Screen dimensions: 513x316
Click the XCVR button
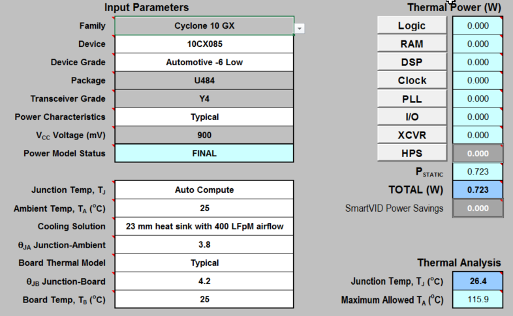(x=412, y=135)
